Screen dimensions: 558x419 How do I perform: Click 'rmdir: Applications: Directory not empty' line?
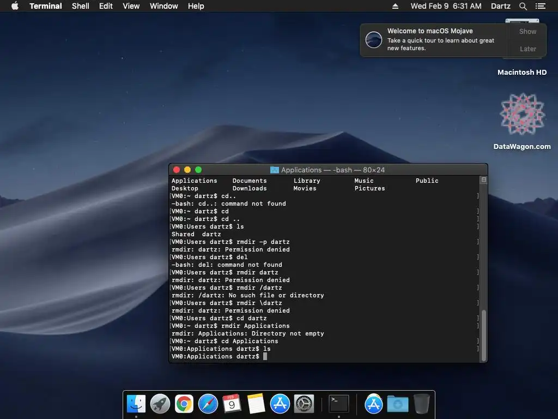248,333
